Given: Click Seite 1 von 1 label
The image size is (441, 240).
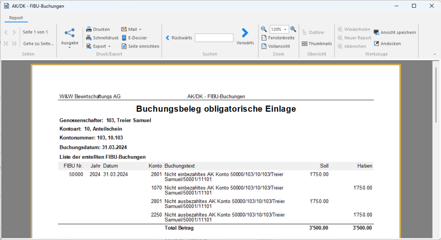Looking at the screenshot, I should pos(35,32).
